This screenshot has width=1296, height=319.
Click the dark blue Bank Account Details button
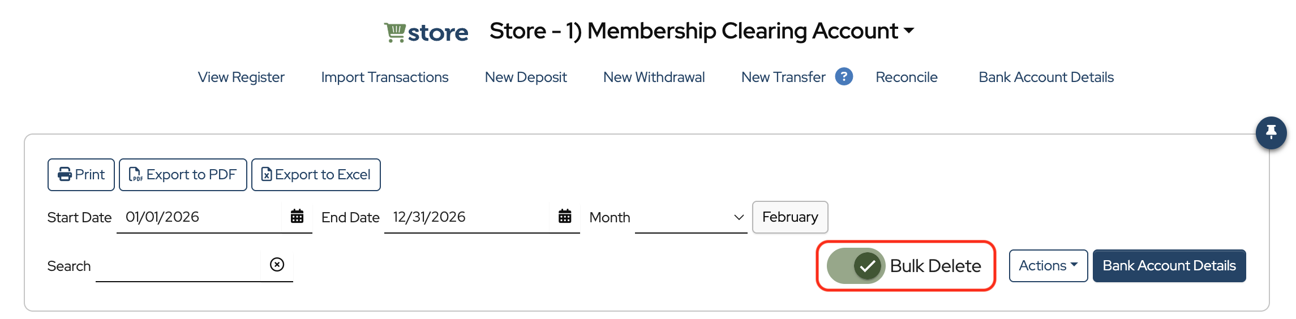1169,266
